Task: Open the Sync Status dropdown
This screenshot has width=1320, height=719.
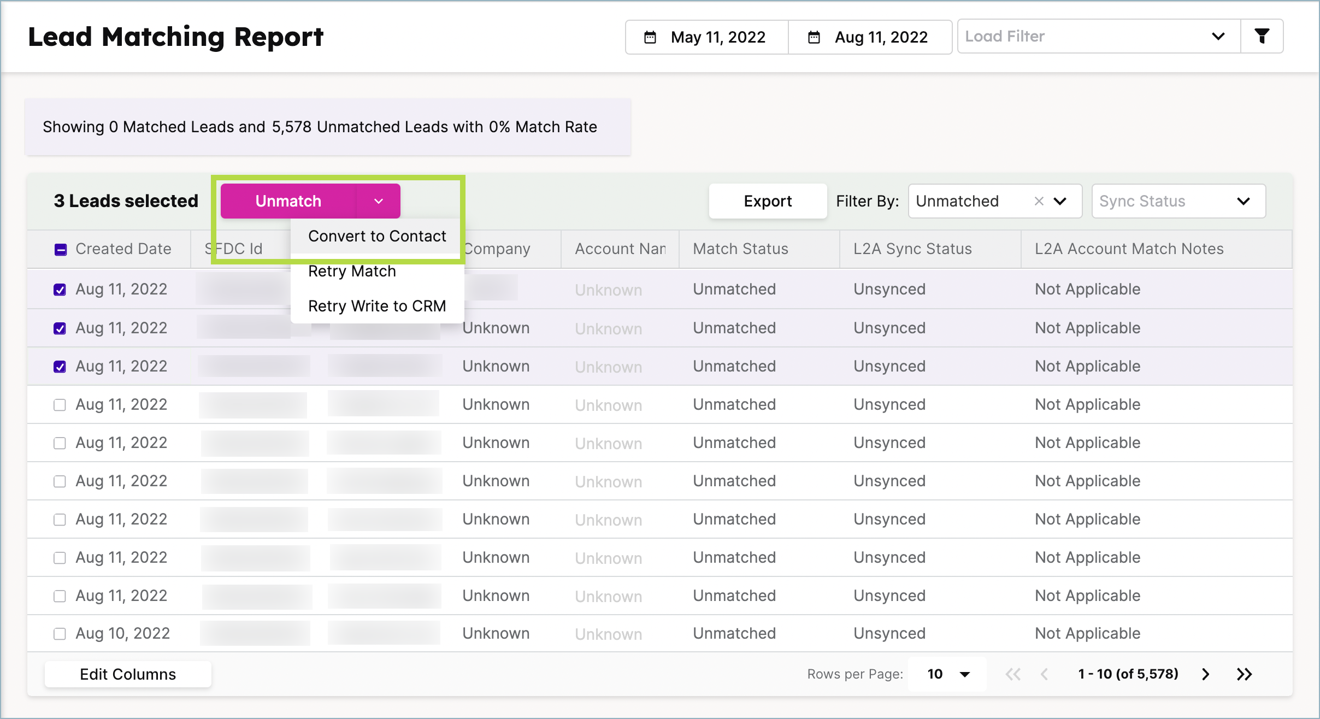Action: pyautogui.click(x=1178, y=201)
